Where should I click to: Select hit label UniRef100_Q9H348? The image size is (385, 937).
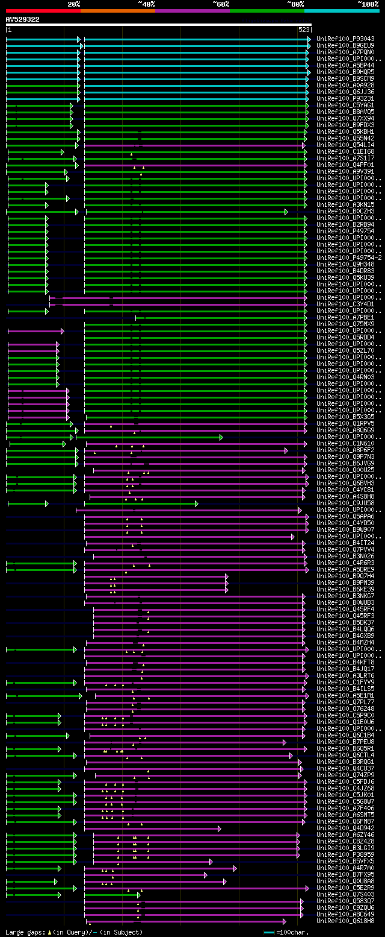(345, 264)
